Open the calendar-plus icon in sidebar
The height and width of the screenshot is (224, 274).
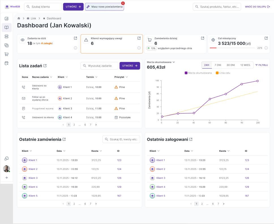[x=6, y=63]
